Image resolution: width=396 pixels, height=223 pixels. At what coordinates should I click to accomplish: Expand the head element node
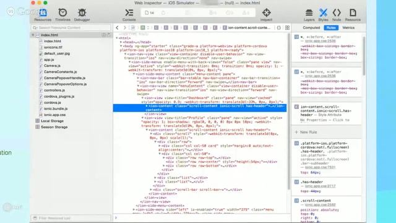point(121,42)
